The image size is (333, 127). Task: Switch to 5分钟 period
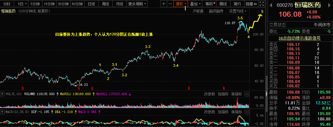[35, 4]
